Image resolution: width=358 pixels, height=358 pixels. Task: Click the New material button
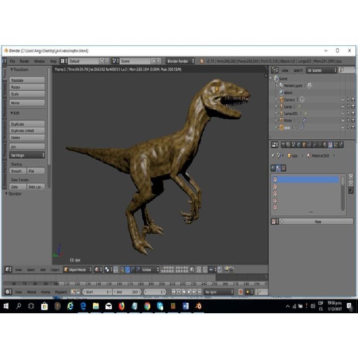(x=318, y=222)
